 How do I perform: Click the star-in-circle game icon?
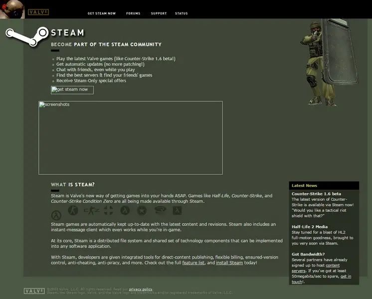[142, 210]
